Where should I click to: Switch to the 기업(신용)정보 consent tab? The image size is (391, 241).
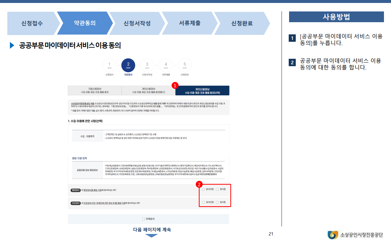point(95,91)
